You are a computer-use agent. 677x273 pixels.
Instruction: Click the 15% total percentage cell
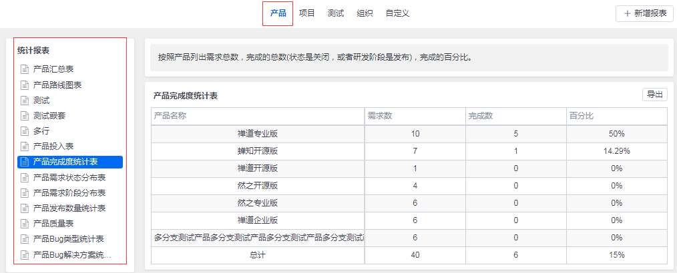point(617,255)
